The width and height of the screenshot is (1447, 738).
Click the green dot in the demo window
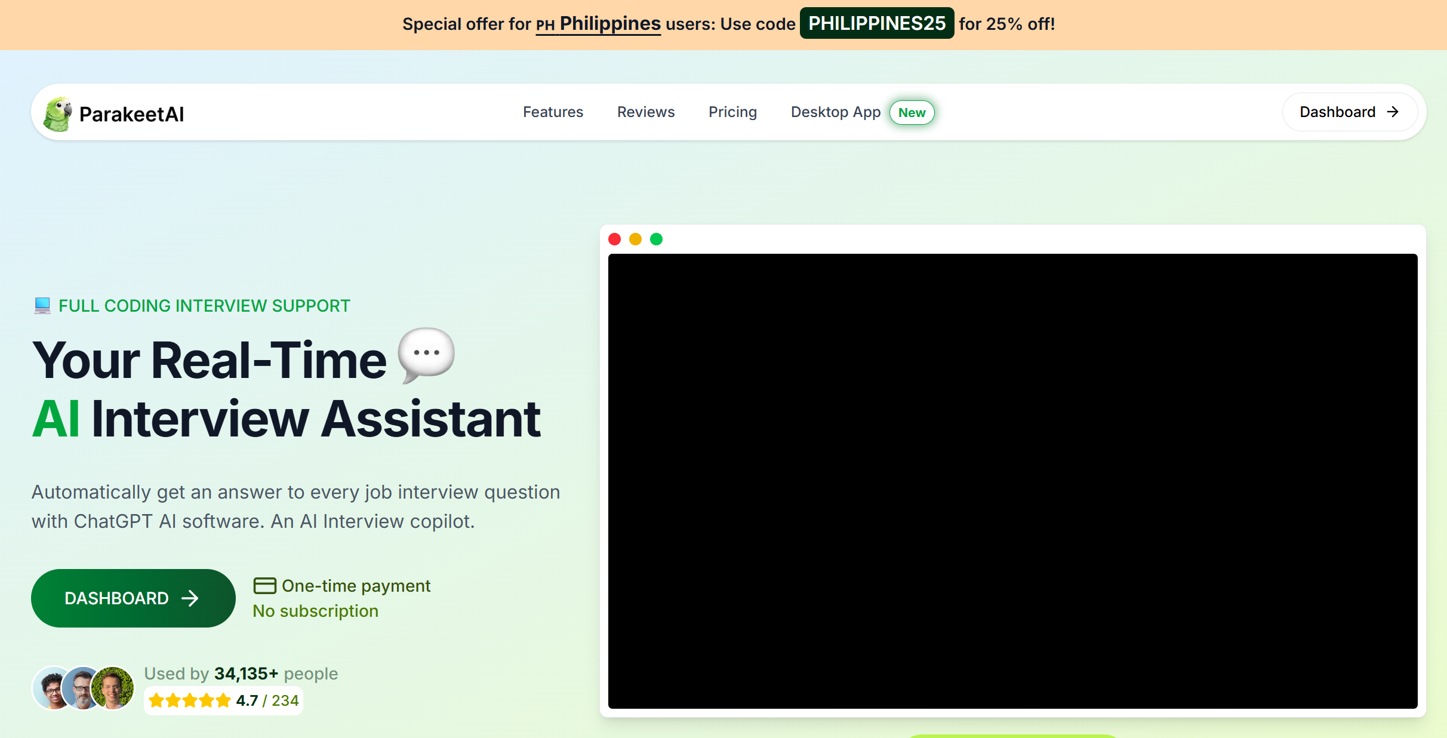pos(656,239)
